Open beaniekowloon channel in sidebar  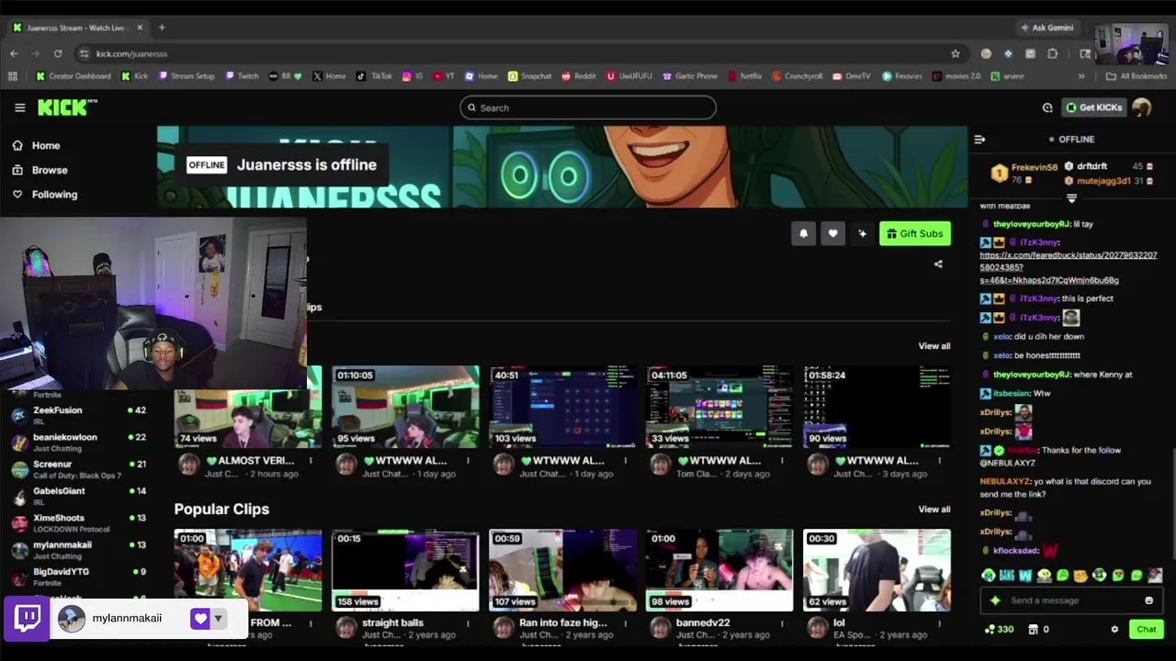click(78, 442)
